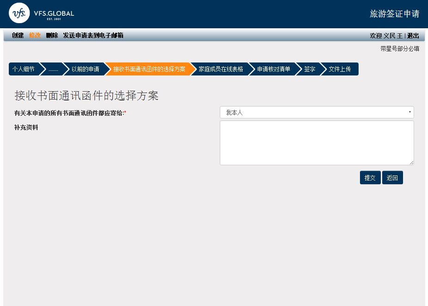This screenshot has height=306, width=428.
Task: Expand the 我本人 recipient dropdown
Action: pyautogui.click(x=316, y=112)
